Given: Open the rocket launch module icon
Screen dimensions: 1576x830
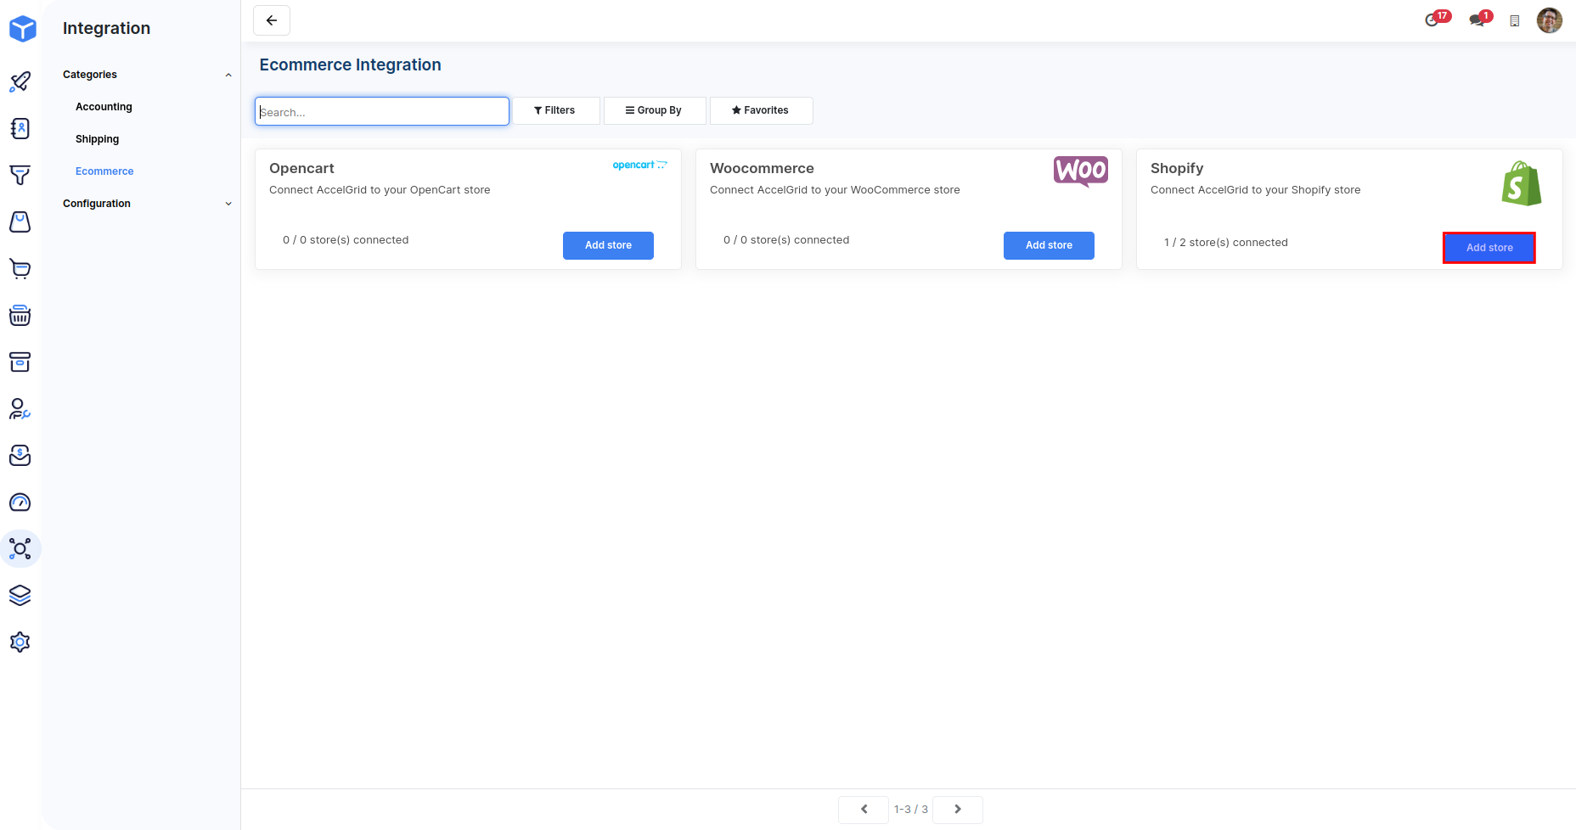Looking at the screenshot, I should tap(20, 81).
